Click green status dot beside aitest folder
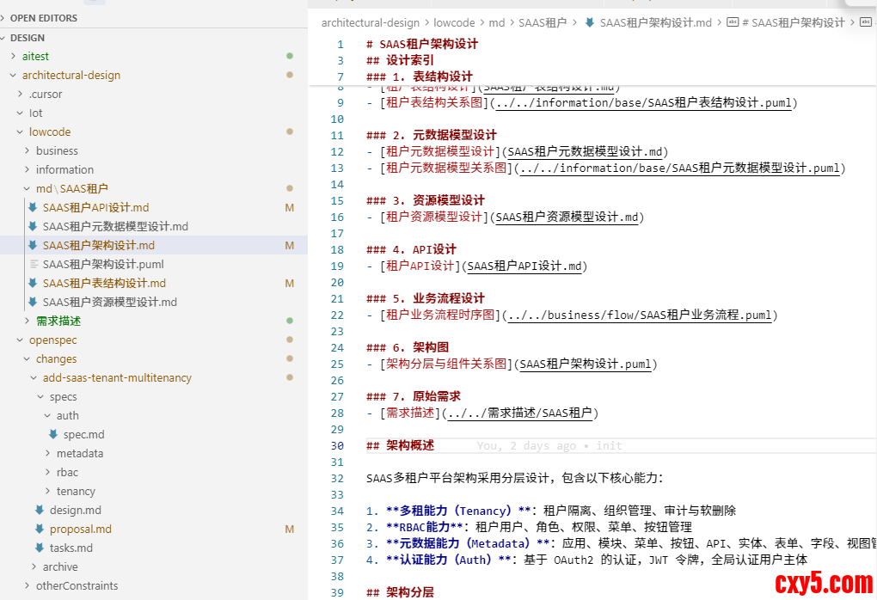Viewport: 877px width, 600px height. coord(290,57)
